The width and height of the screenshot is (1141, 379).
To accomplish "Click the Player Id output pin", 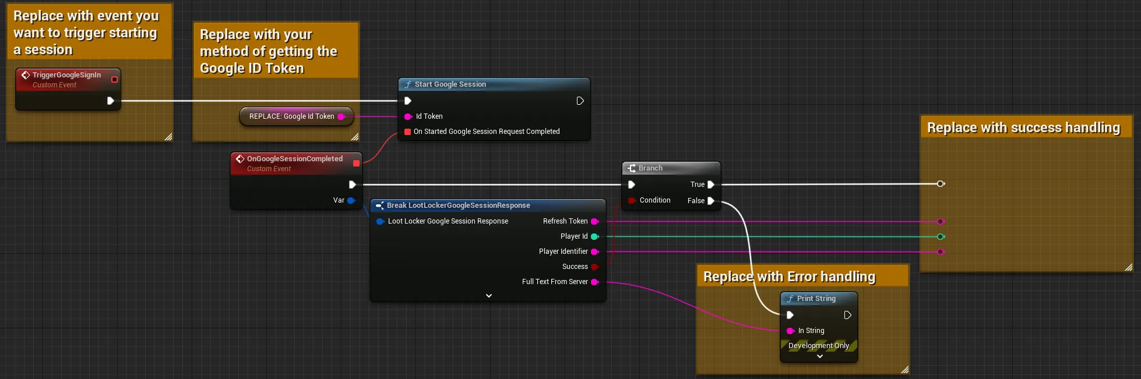I will tap(595, 236).
